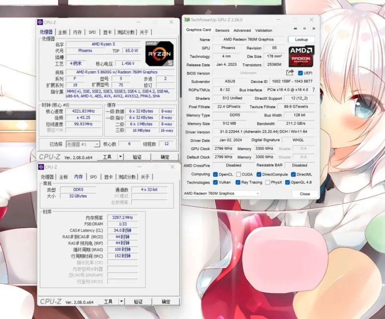Toggle Vulkan checkbox
The image size is (385, 319).
pos(215,182)
